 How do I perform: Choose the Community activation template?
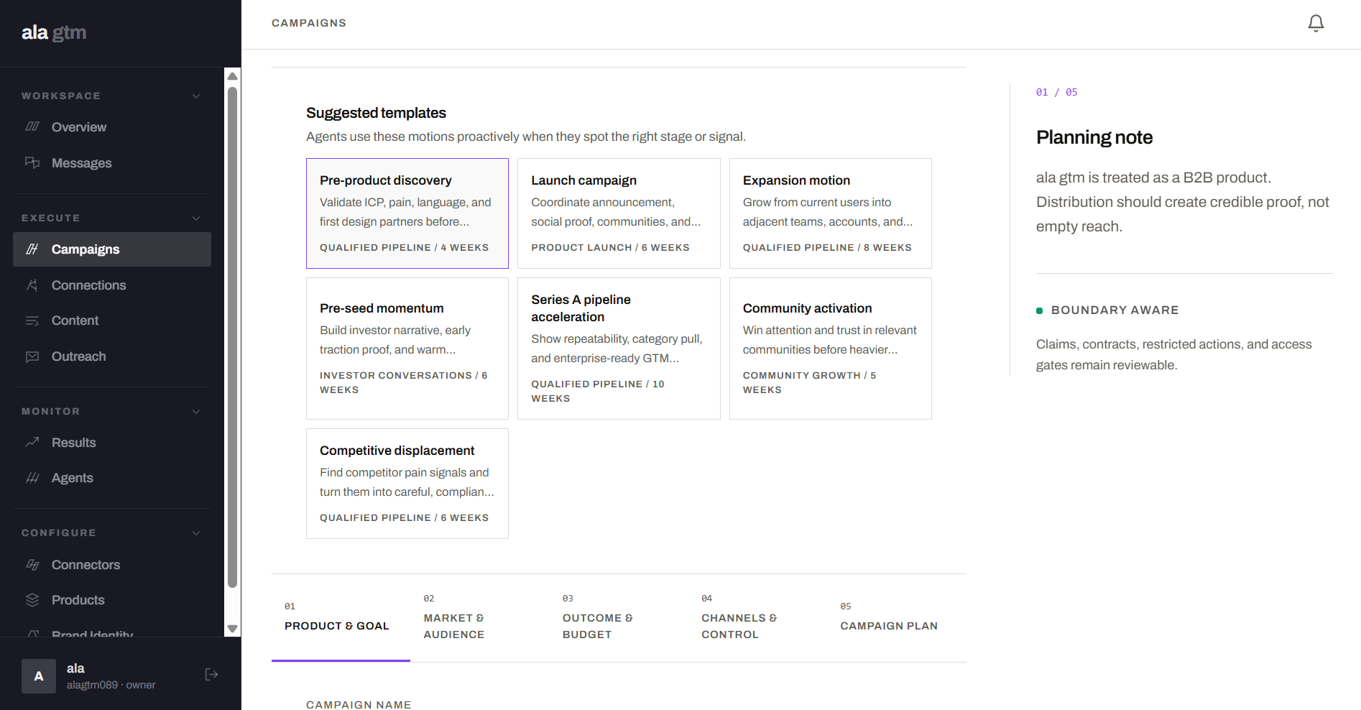pos(831,349)
